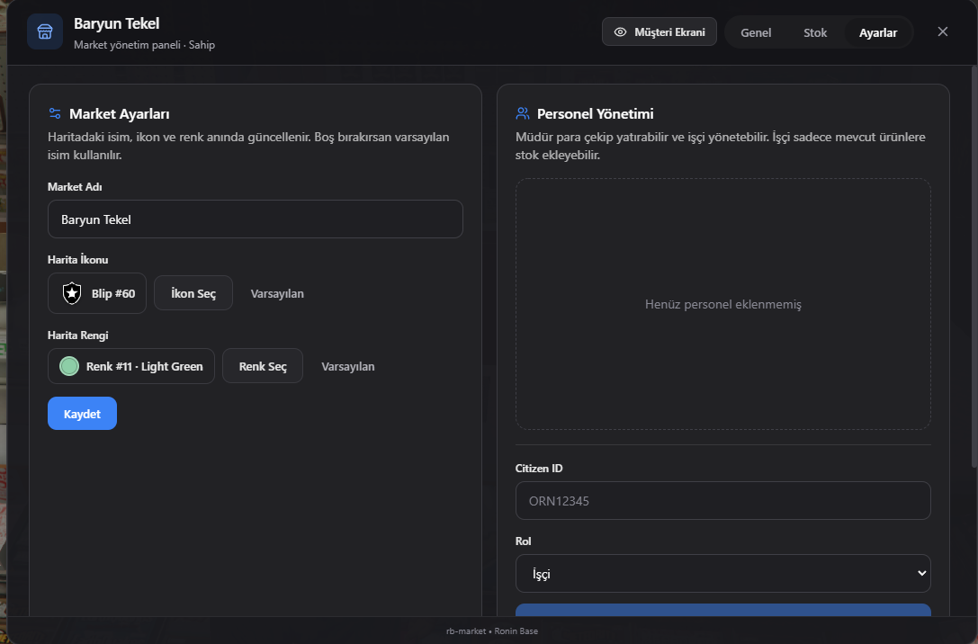Image resolution: width=978 pixels, height=644 pixels.
Task: Click the people icon next to Personel Yönetimi
Action: (x=523, y=113)
